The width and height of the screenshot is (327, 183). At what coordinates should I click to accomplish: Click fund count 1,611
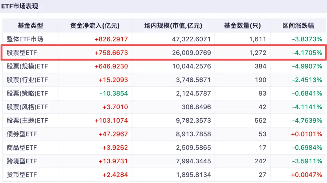tap(258, 39)
